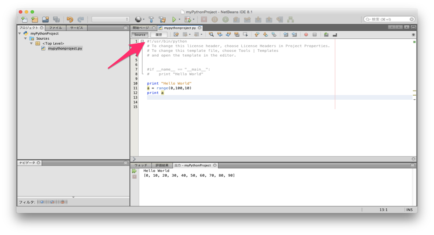Viewport: 434px width, 235px height.
Task: Click the Source view button
Action: tap(140, 34)
